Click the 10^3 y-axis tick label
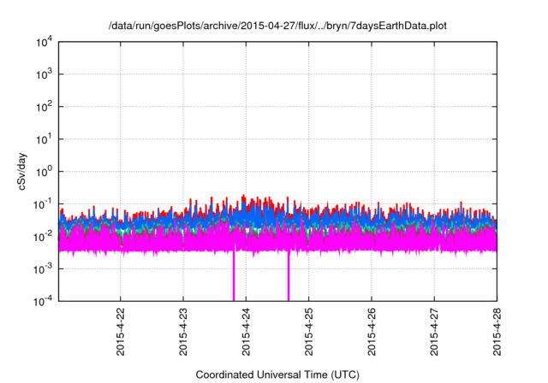548x383 pixels. point(44,74)
